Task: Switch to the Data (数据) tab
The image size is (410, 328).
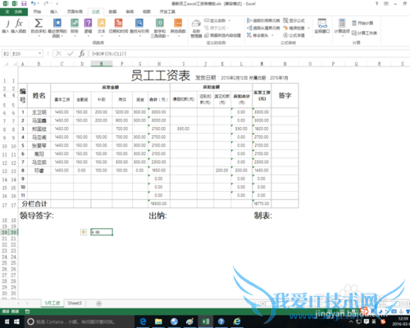Action: [x=112, y=11]
